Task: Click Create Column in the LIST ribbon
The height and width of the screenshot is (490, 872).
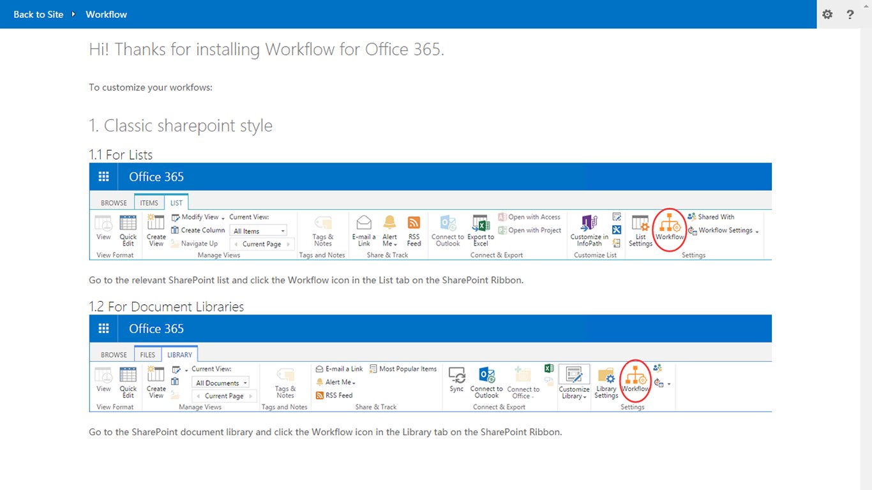Action: click(198, 230)
